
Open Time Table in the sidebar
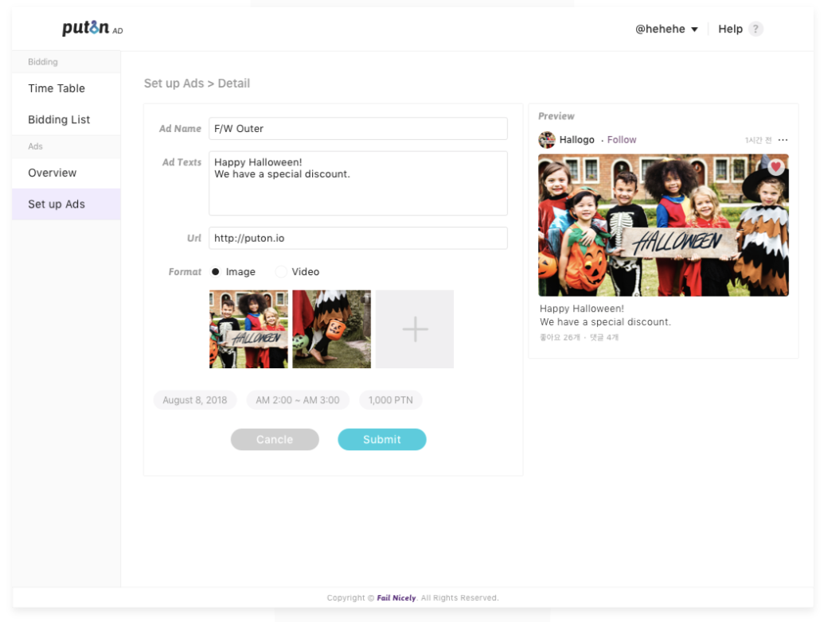pyautogui.click(x=66, y=88)
